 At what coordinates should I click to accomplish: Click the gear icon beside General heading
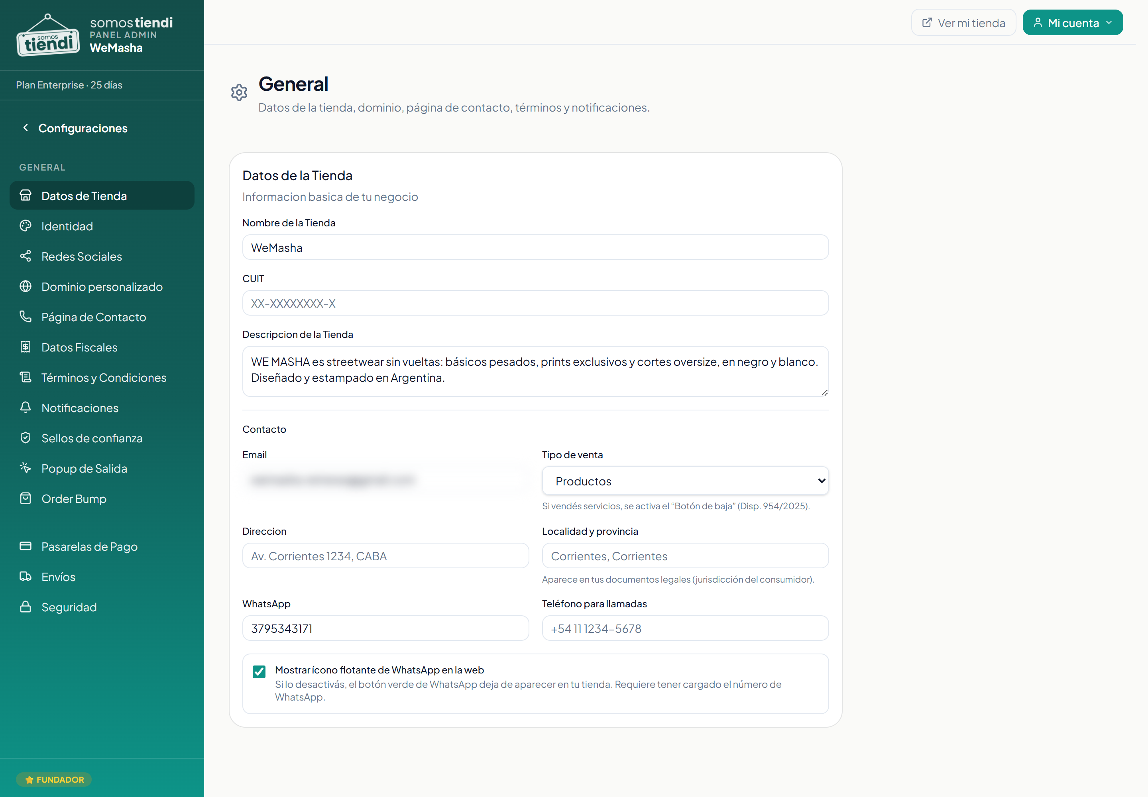coord(239,92)
